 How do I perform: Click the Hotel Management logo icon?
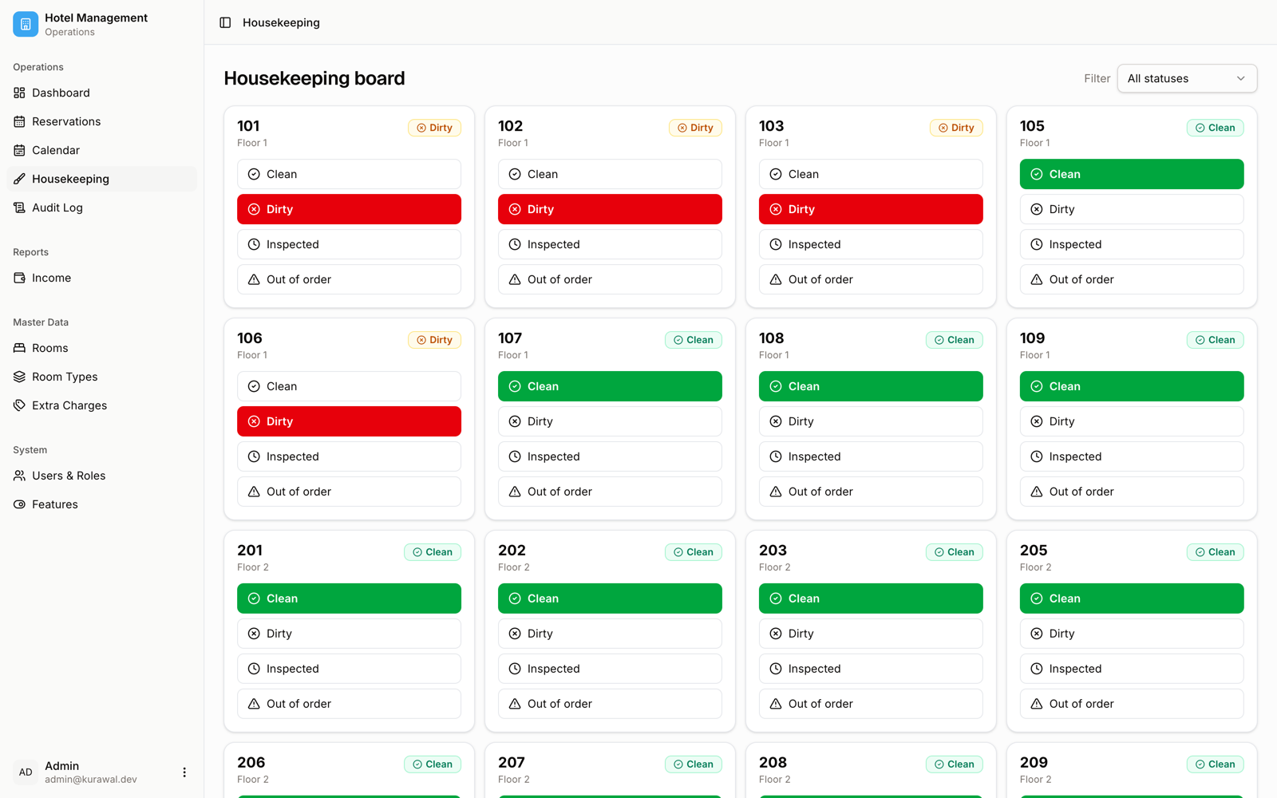[26, 24]
